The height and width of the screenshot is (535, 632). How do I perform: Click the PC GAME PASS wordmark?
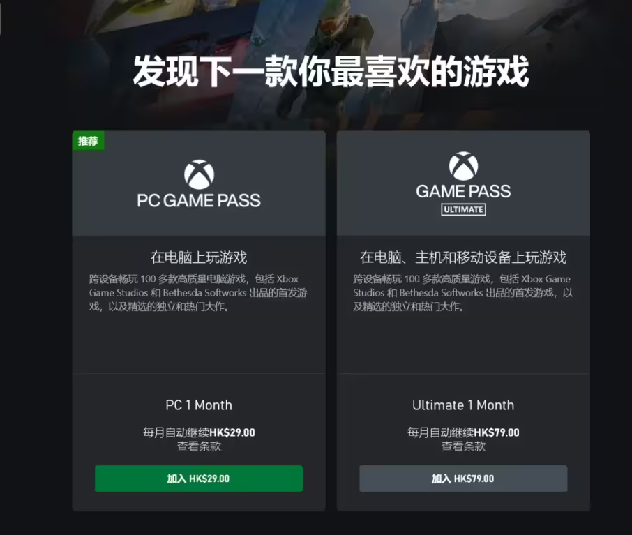coord(199,200)
